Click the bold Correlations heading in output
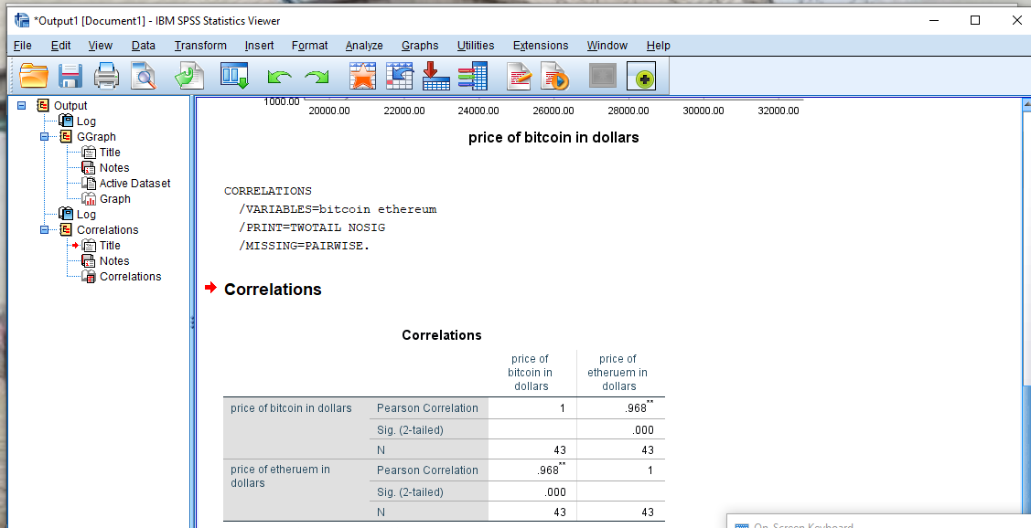This screenshot has height=528, width=1031. tap(273, 290)
